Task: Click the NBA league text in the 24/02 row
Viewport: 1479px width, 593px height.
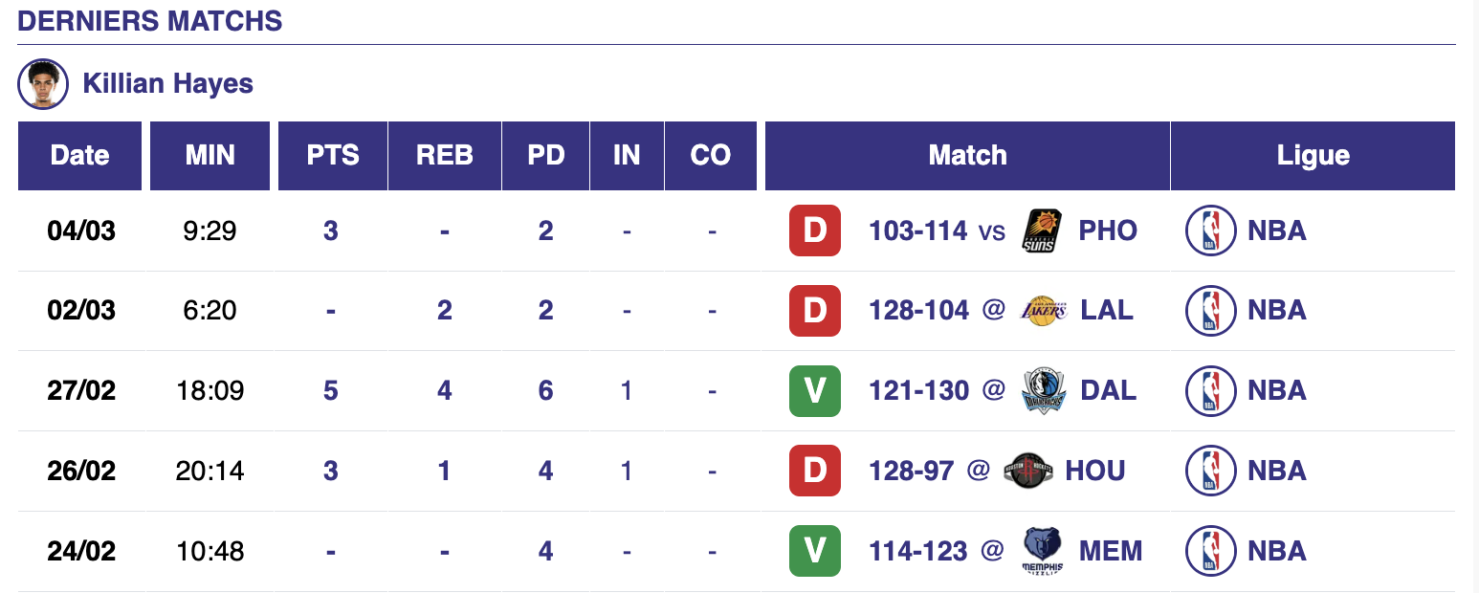Action: coord(1276,551)
